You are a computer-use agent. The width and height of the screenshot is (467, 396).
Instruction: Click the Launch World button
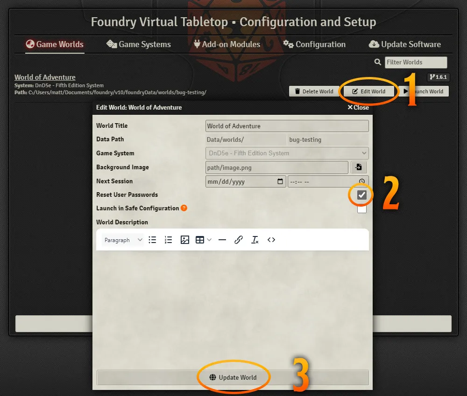tap(424, 91)
